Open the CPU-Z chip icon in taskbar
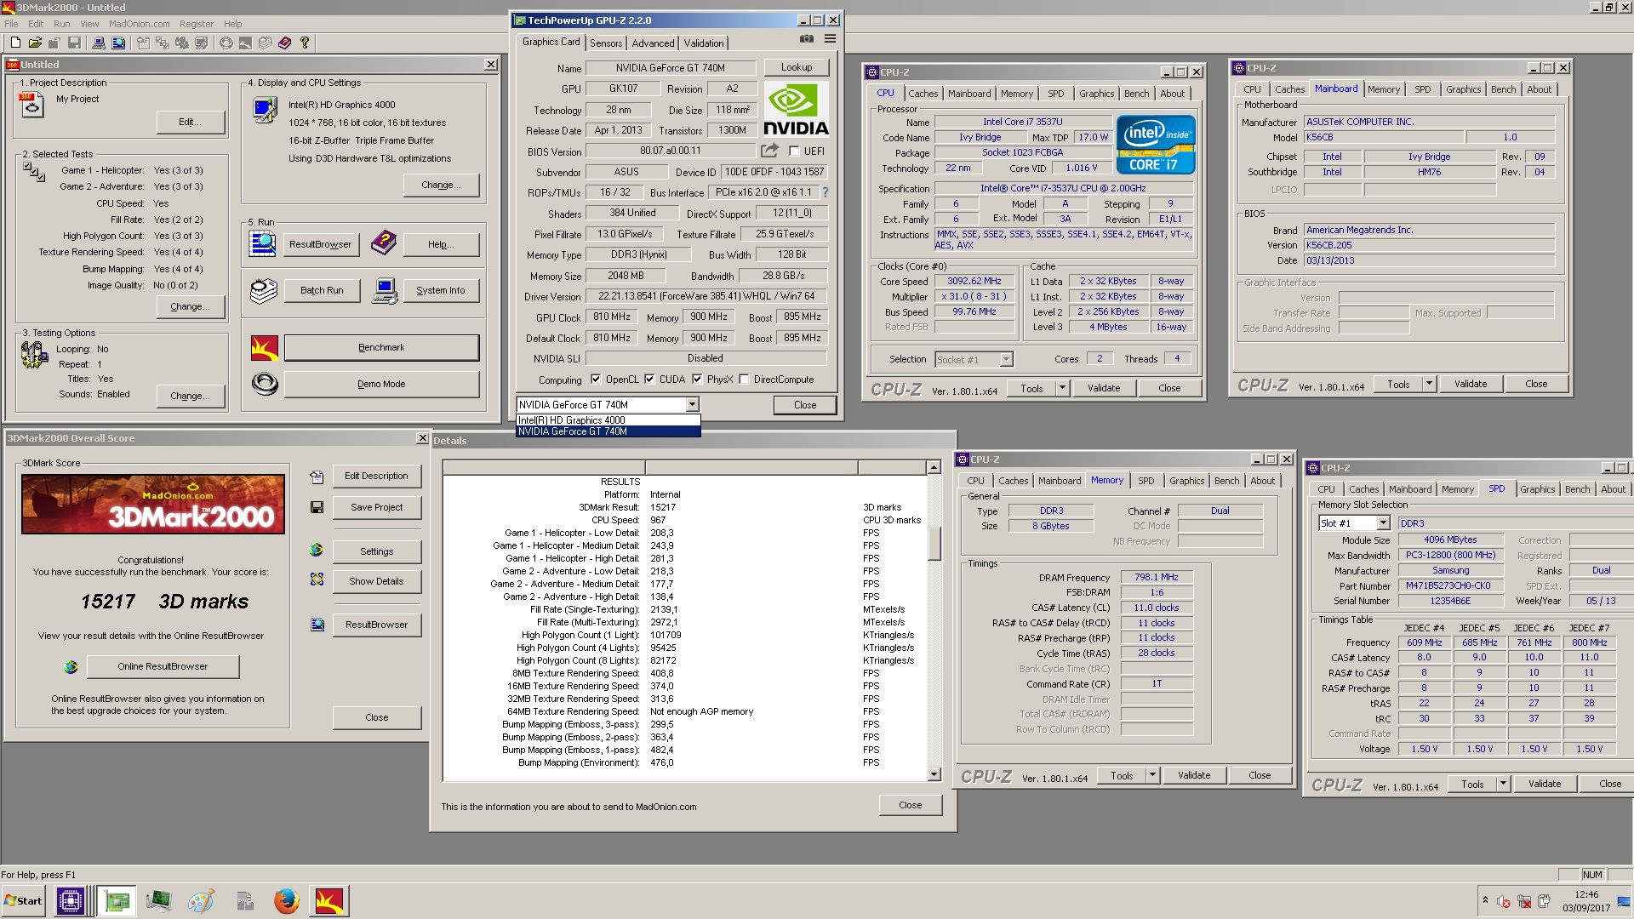The image size is (1634, 919). (70, 901)
